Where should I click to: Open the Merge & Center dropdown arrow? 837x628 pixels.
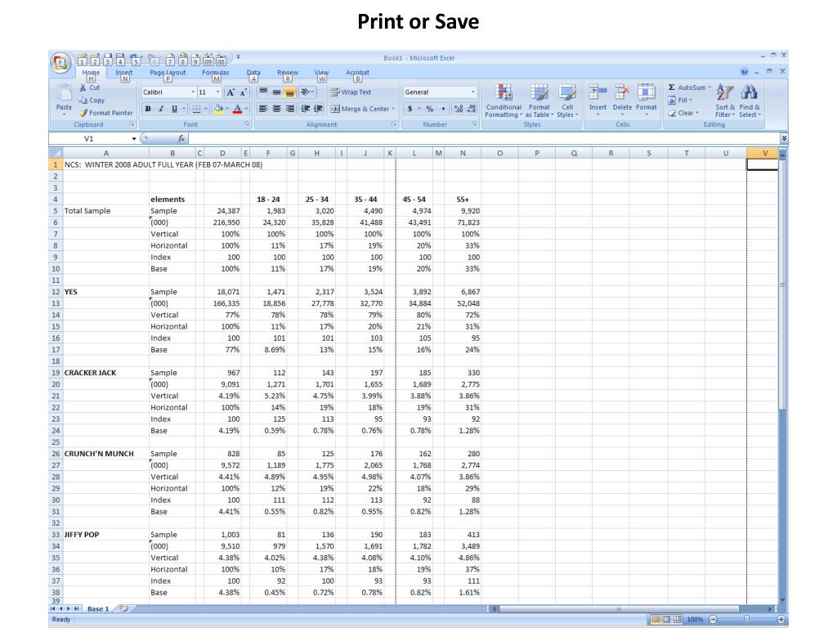pyautogui.click(x=394, y=109)
